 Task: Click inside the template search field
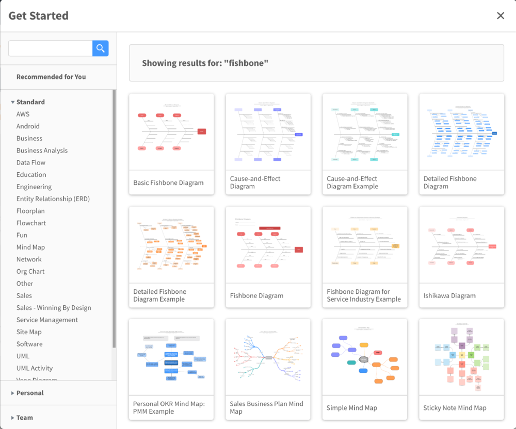click(50, 48)
